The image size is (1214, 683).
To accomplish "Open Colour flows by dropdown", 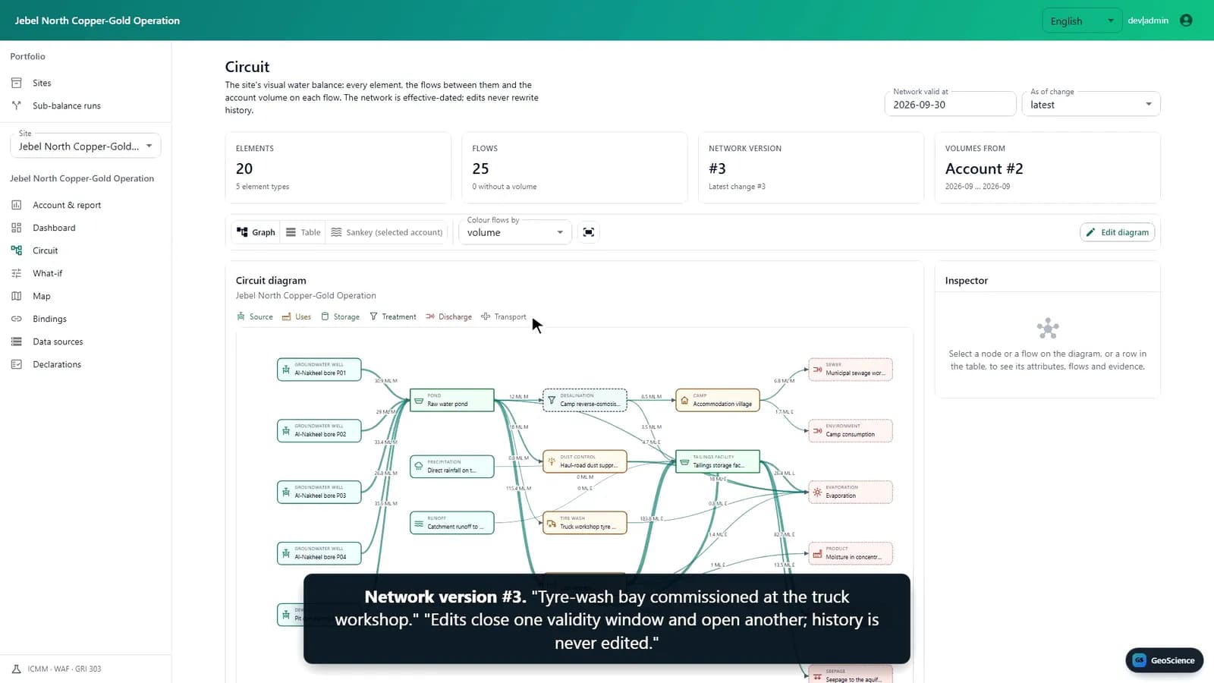I will (x=515, y=232).
